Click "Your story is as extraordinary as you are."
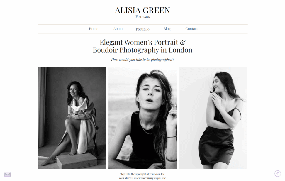This screenshot has height=181, width=285. [142, 178]
